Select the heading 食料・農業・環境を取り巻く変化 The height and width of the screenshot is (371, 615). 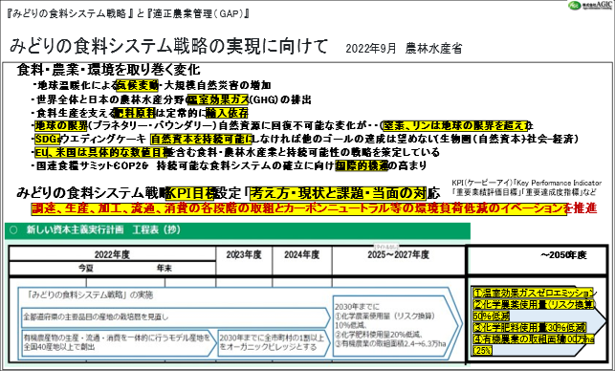click(x=109, y=70)
